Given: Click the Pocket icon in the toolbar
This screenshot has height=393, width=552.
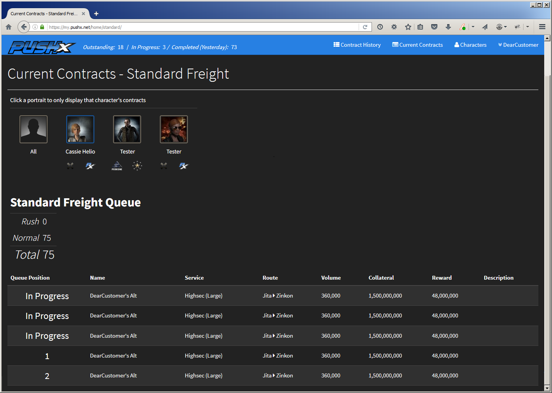Looking at the screenshot, I should pos(434,27).
